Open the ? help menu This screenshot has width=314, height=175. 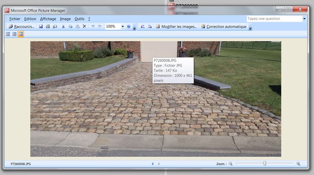pyautogui.click(x=89, y=19)
